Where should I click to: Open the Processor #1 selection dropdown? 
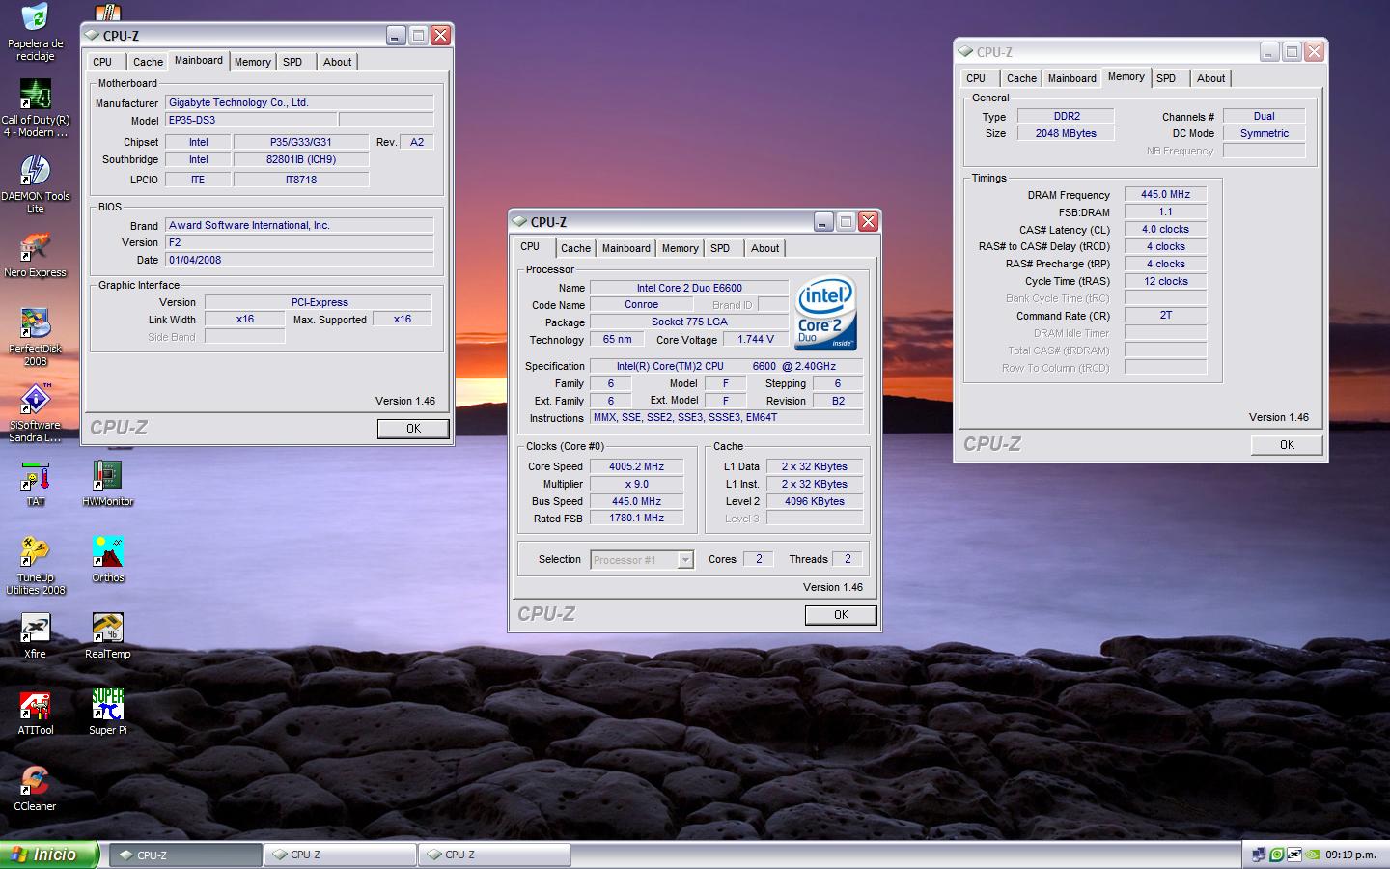tap(685, 560)
